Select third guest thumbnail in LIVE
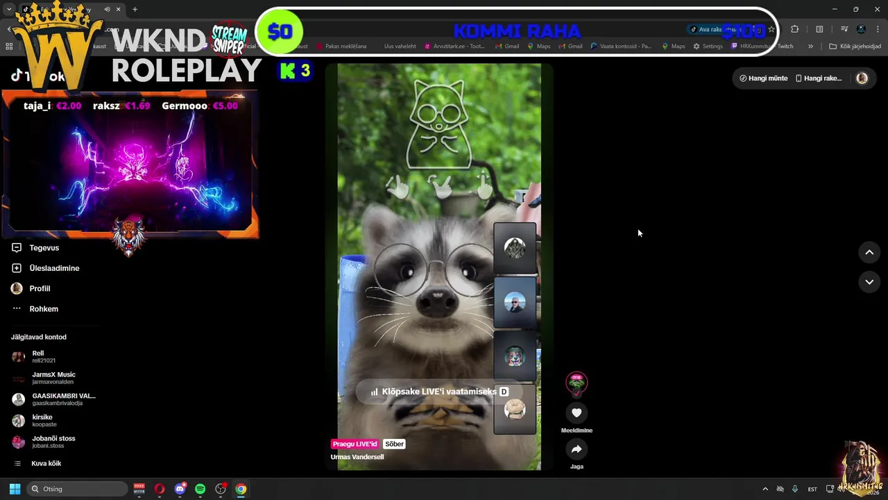The image size is (888, 500). pyautogui.click(x=515, y=356)
